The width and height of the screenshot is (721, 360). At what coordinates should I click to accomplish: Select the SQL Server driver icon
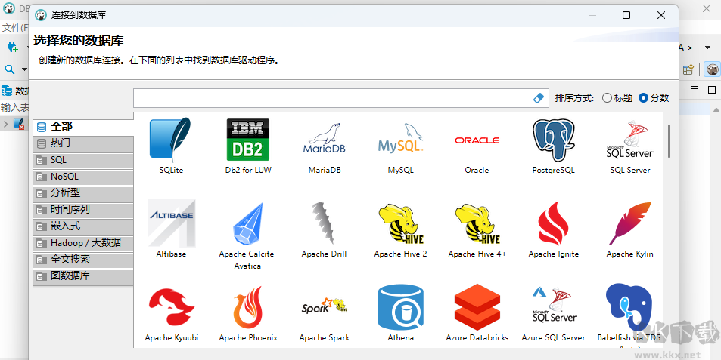click(x=629, y=140)
